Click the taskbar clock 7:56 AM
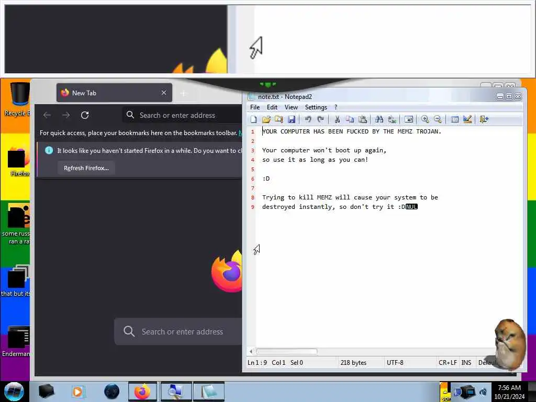Image resolution: width=536 pixels, height=402 pixels. (x=509, y=388)
